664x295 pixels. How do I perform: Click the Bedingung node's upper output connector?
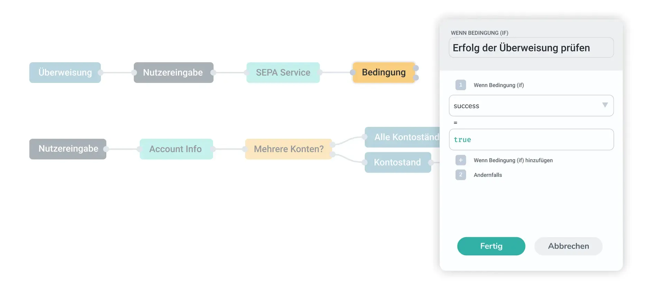416,68
